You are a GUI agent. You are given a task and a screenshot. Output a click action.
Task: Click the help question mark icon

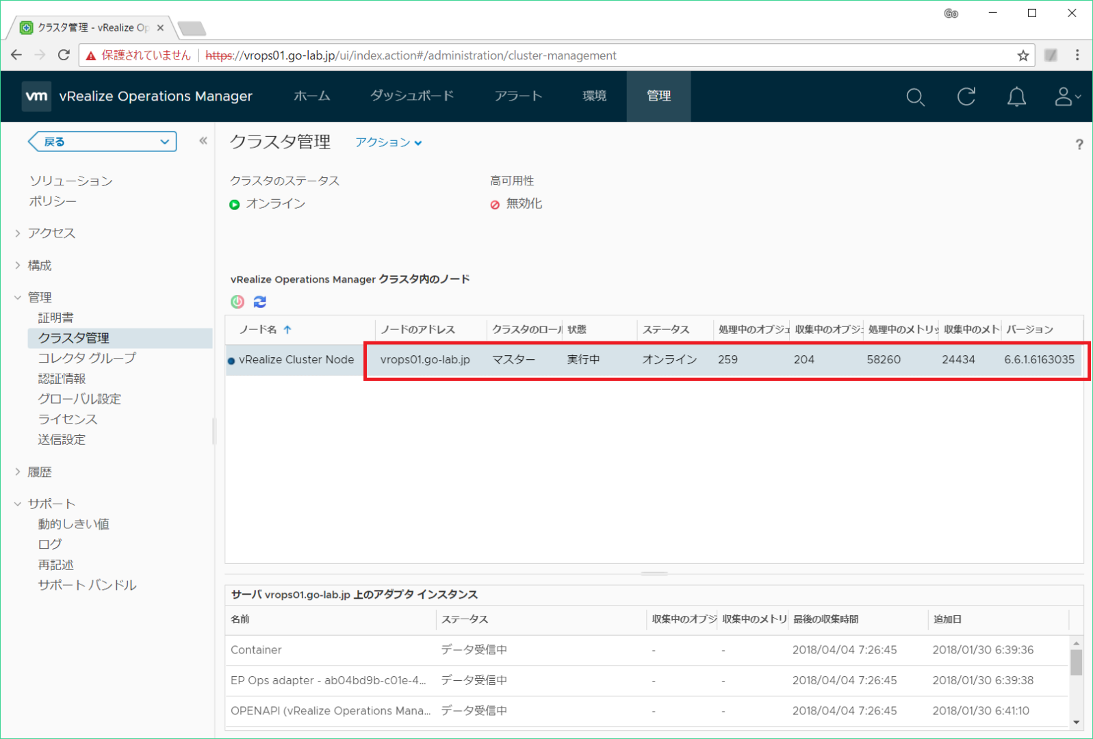click(1079, 144)
